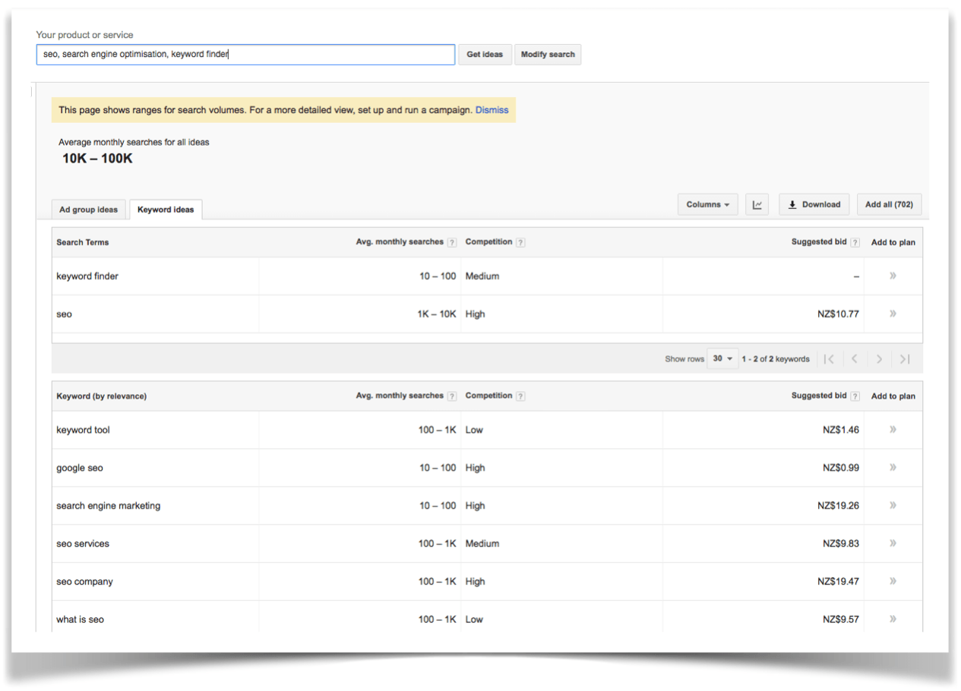The height and width of the screenshot is (691, 961).
Task: Open help for Suggested bid in Search Terms table
Action: point(855,243)
